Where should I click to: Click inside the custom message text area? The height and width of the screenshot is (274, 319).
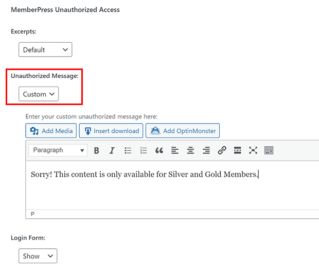[x=172, y=185]
